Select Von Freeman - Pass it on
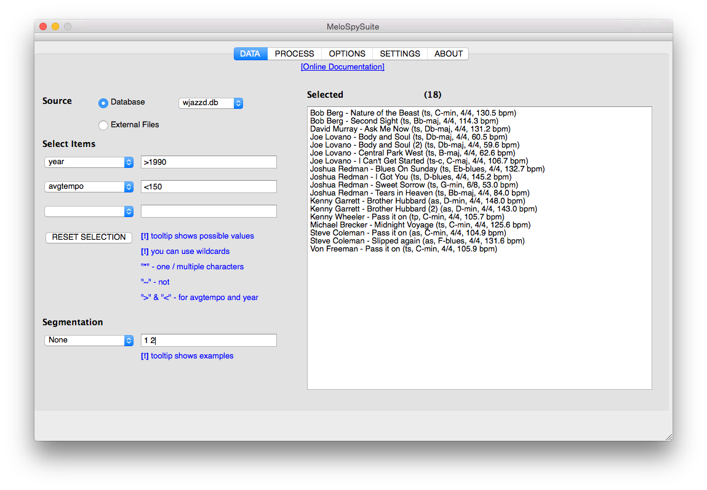This screenshot has width=707, height=490. 404,248
